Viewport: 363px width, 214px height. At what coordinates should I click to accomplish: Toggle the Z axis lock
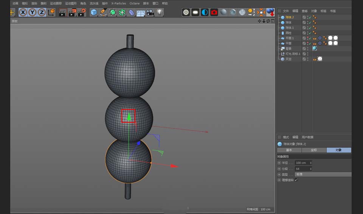click(x=41, y=12)
